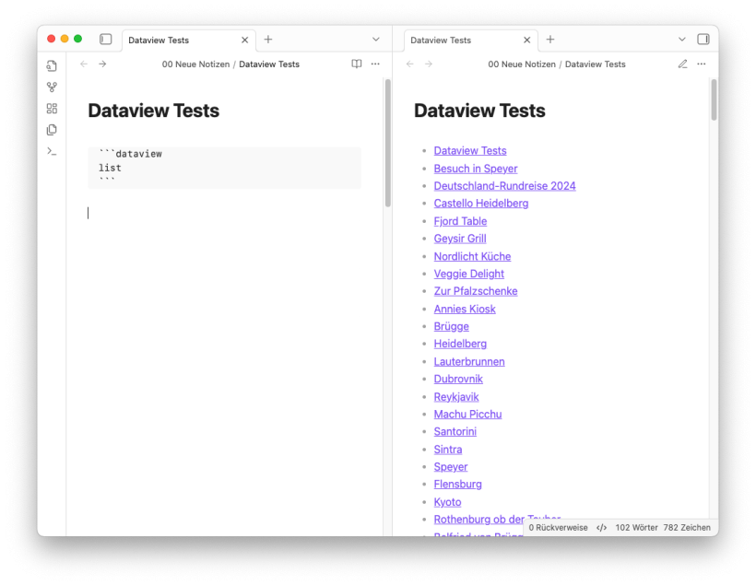This screenshot has height=585, width=756.
Task: Switch right pane to editing mode
Action: pyautogui.click(x=683, y=64)
